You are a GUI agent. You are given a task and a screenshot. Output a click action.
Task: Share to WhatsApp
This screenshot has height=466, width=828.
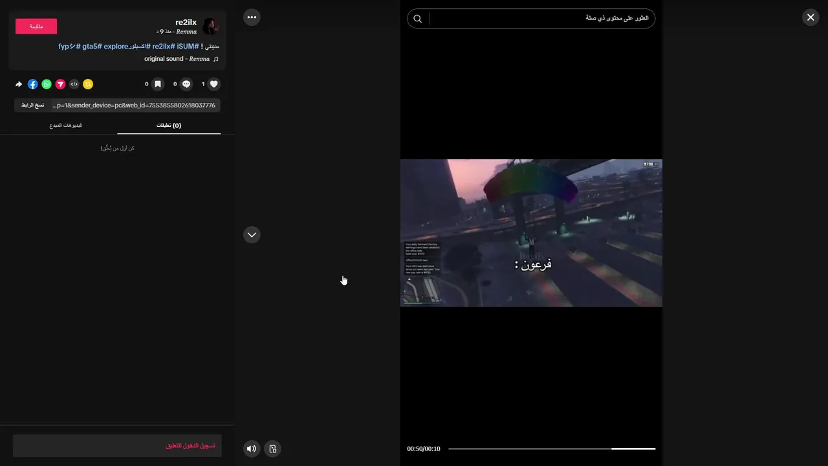tap(47, 84)
